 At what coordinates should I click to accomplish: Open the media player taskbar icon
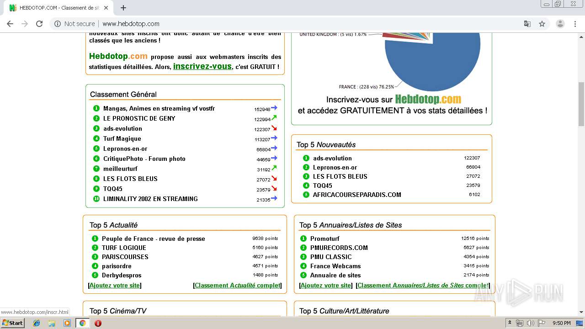click(67, 323)
